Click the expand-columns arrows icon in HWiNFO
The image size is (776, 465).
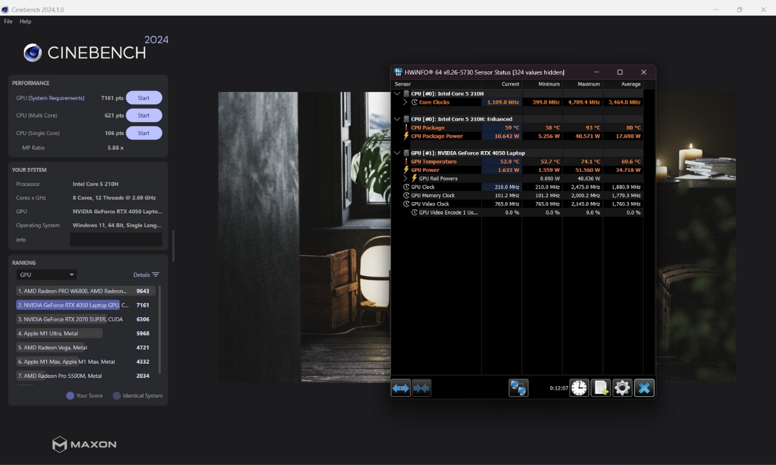(x=401, y=388)
